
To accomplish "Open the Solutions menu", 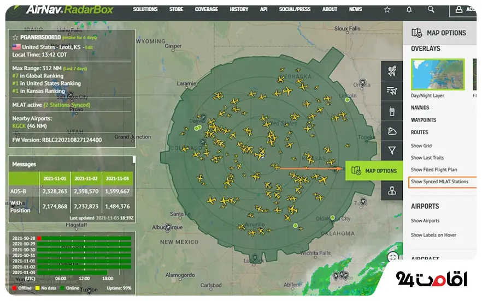I will pos(145,9).
